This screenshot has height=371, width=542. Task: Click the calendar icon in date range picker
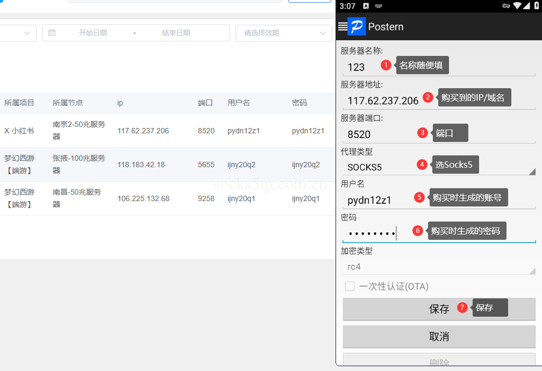point(52,33)
